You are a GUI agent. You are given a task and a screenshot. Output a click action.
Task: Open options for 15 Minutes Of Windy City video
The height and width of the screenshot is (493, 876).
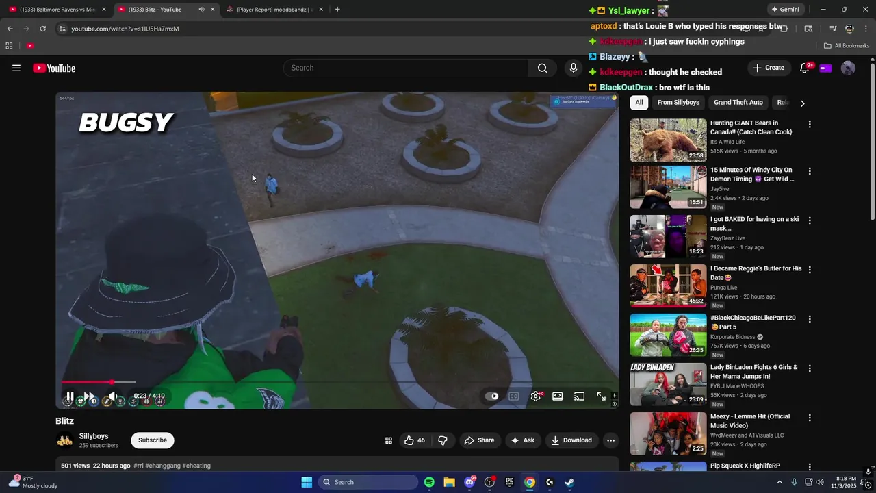pyautogui.click(x=810, y=171)
